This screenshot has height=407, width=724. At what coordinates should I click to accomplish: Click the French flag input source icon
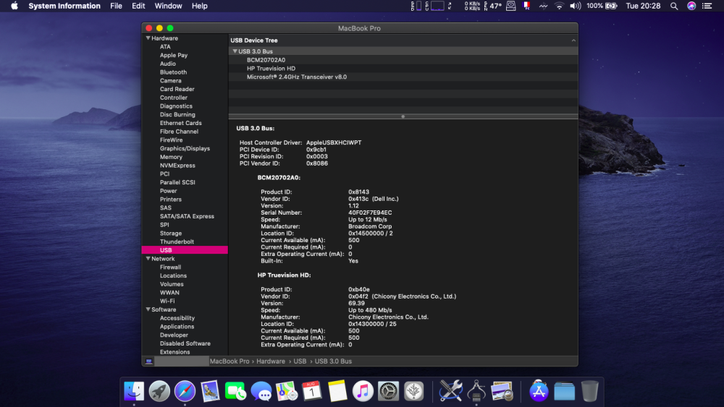pyautogui.click(x=526, y=6)
